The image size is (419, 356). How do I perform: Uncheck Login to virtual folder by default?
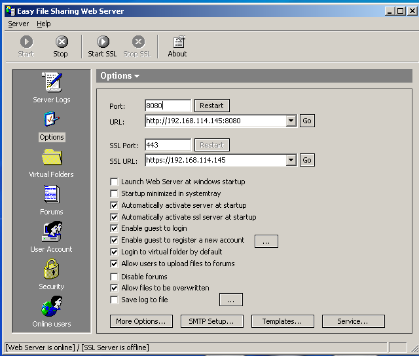114,252
